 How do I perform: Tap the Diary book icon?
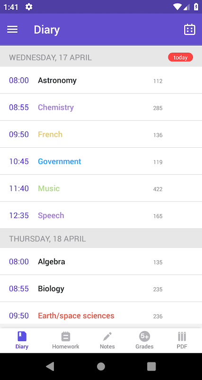(22, 337)
